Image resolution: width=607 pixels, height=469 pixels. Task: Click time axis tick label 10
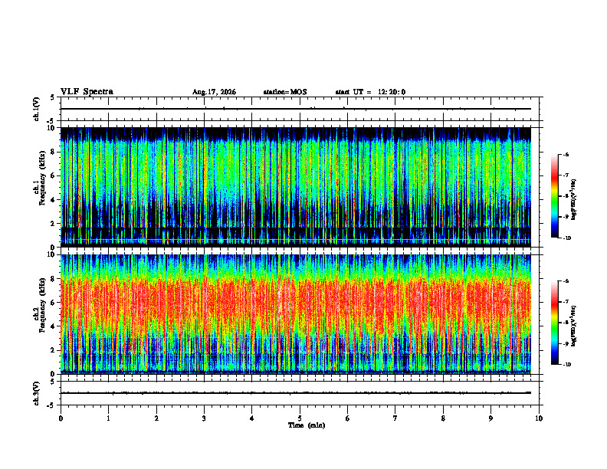click(539, 418)
